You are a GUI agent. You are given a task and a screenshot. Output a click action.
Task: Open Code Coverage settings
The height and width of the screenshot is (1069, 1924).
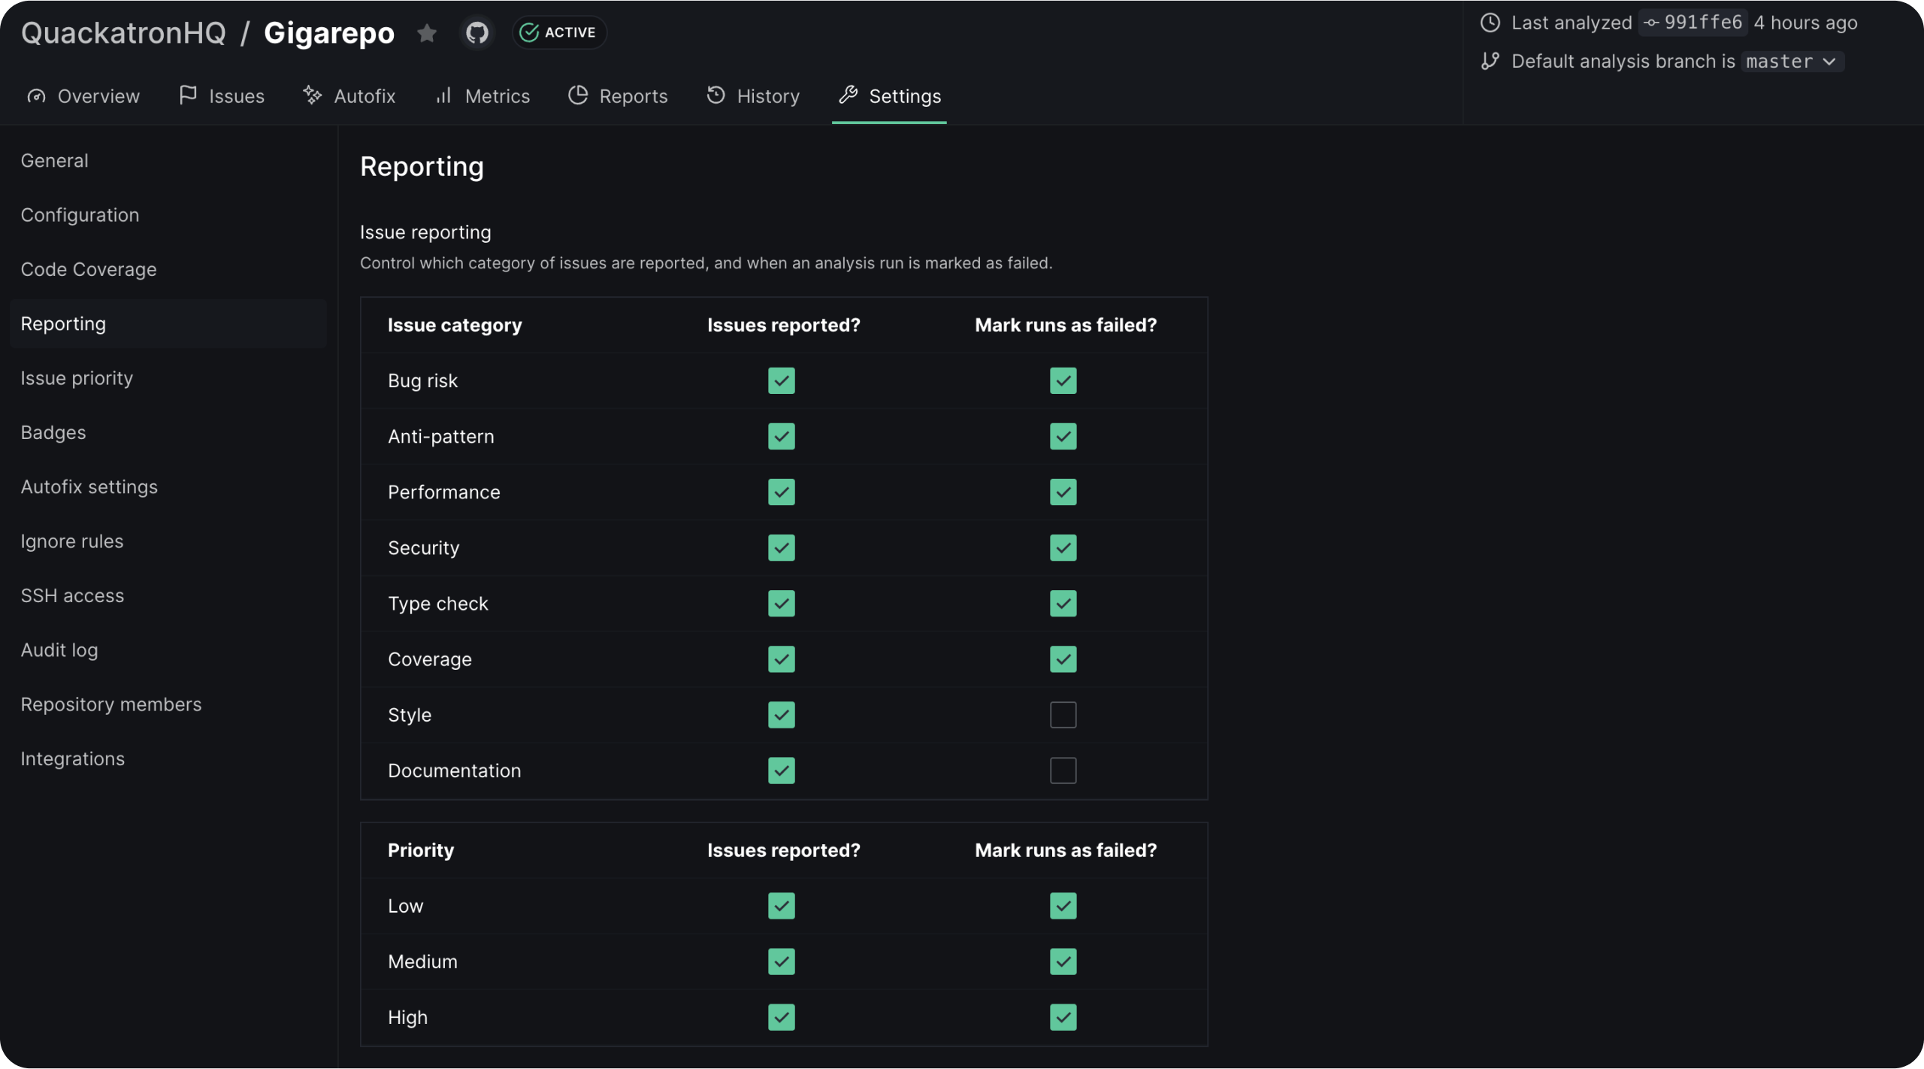(89, 269)
